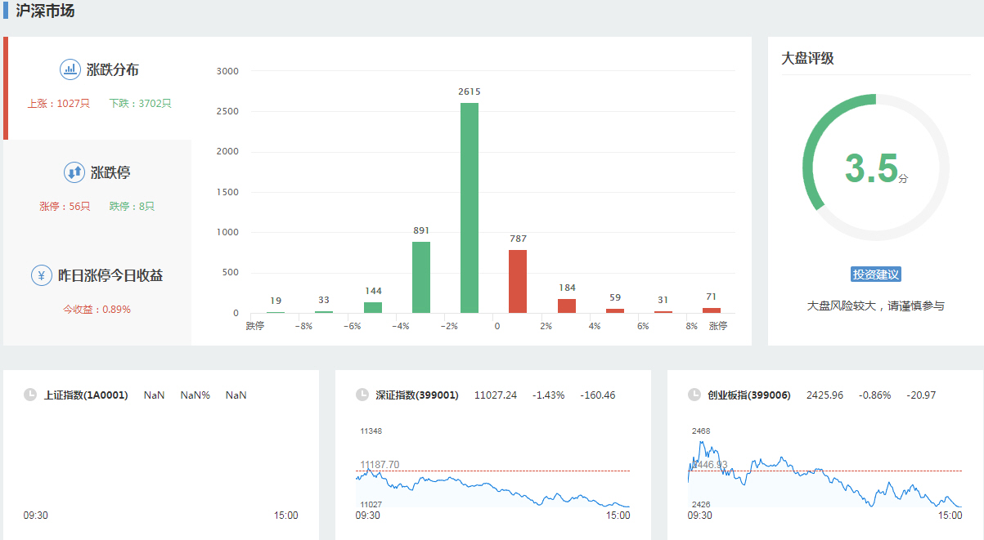Image resolution: width=984 pixels, height=540 pixels.
Task: Click the clock icon beside 上证指数
Action: click(30, 395)
